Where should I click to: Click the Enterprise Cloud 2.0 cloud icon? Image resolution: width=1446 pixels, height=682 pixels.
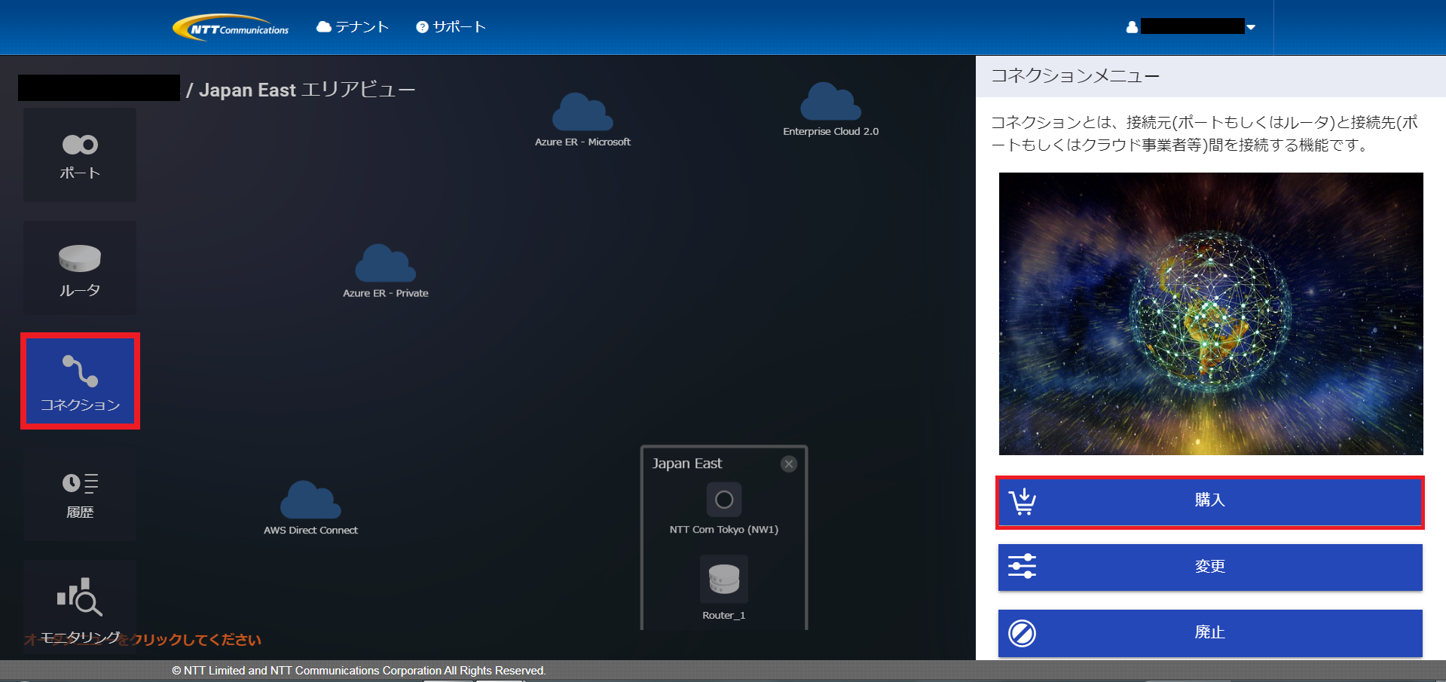tap(830, 102)
